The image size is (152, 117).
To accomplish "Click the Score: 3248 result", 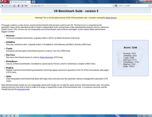I will pos(130,48).
